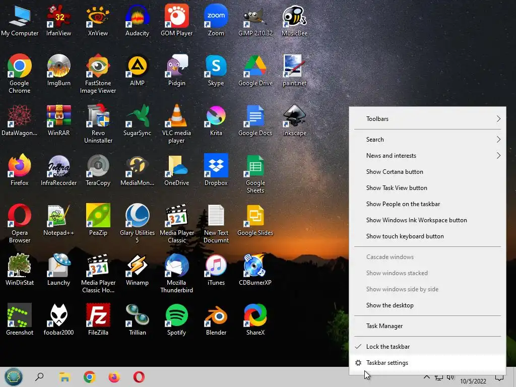Click the volume icon in system tray

450,377
